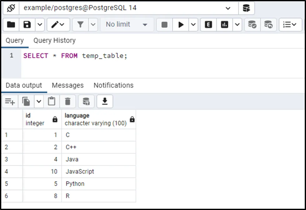Click the Delete row trash icon
306x210 pixels.
click(x=68, y=101)
